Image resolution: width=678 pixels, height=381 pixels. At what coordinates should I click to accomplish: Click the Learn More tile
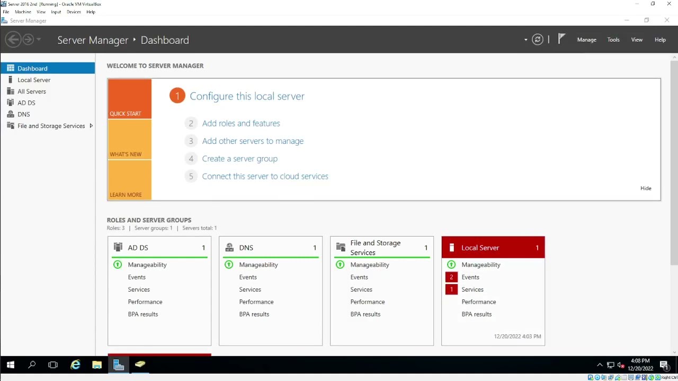point(129,180)
